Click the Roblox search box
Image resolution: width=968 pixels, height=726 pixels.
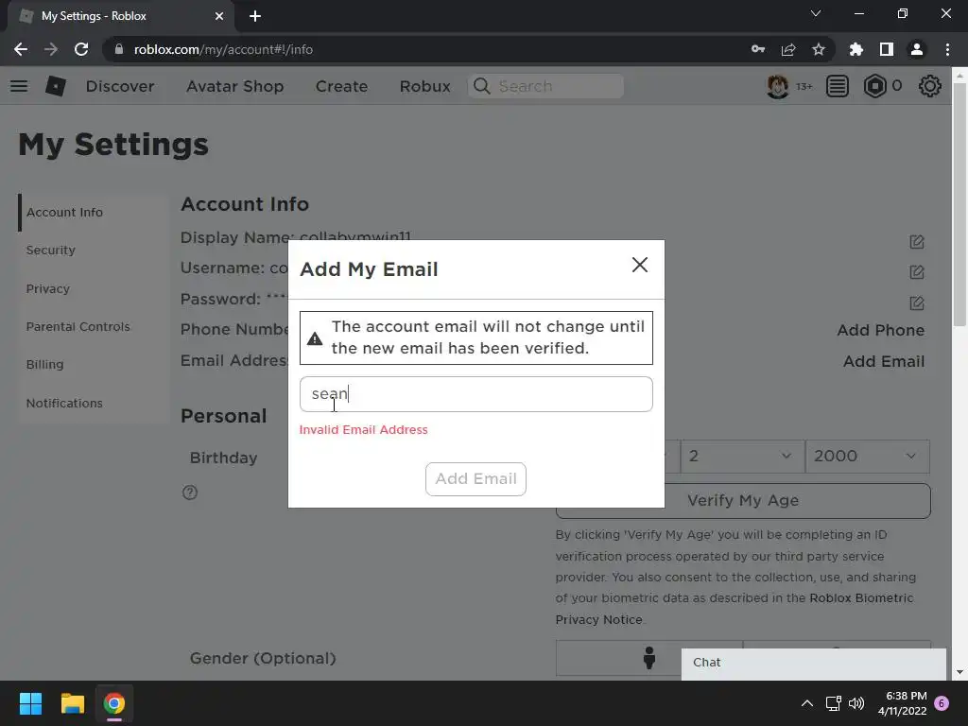click(x=546, y=86)
